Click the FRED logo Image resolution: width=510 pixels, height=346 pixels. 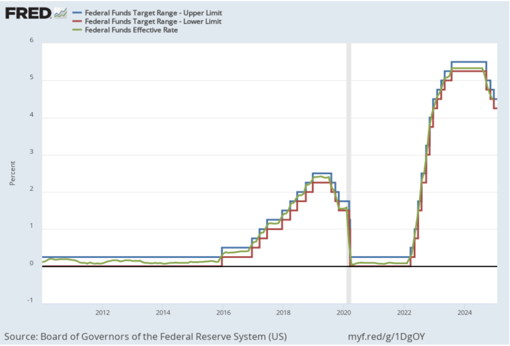click(x=28, y=13)
